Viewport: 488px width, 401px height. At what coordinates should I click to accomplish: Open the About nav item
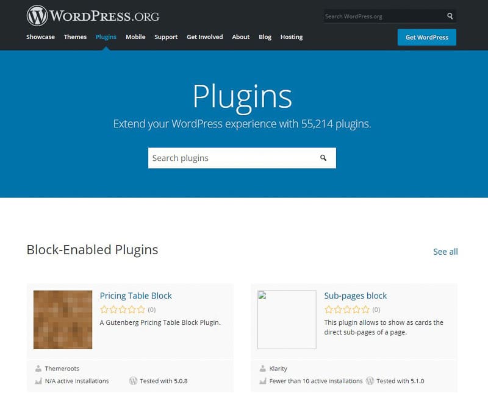click(241, 37)
